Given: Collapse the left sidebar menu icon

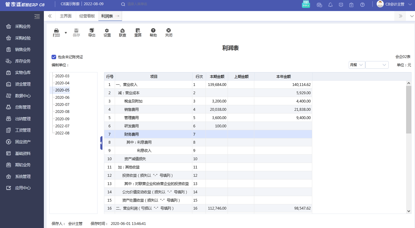Looking at the screenshot, I should (x=37, y=17).
